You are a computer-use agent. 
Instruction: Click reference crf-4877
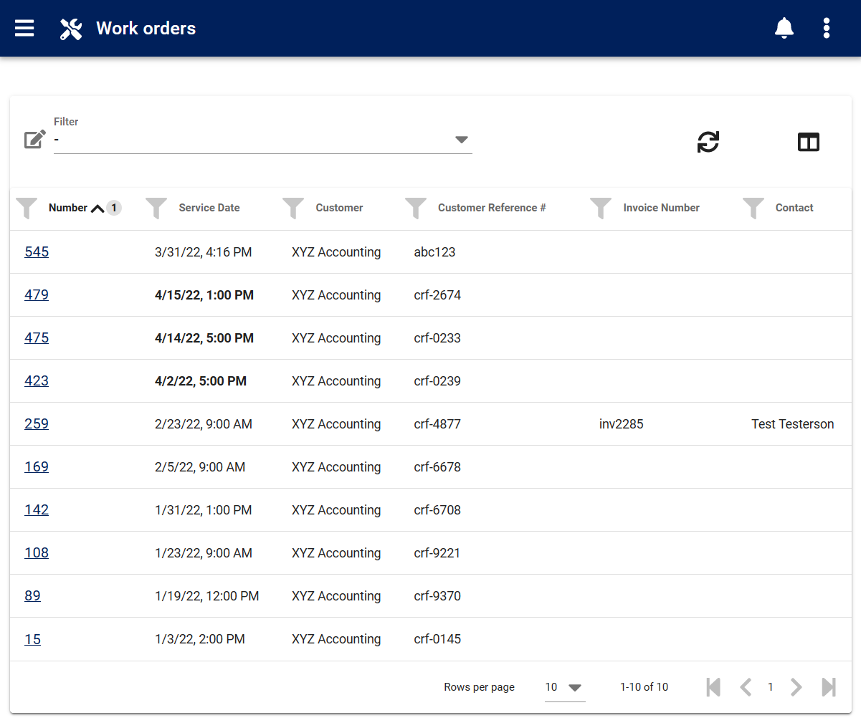437,423
